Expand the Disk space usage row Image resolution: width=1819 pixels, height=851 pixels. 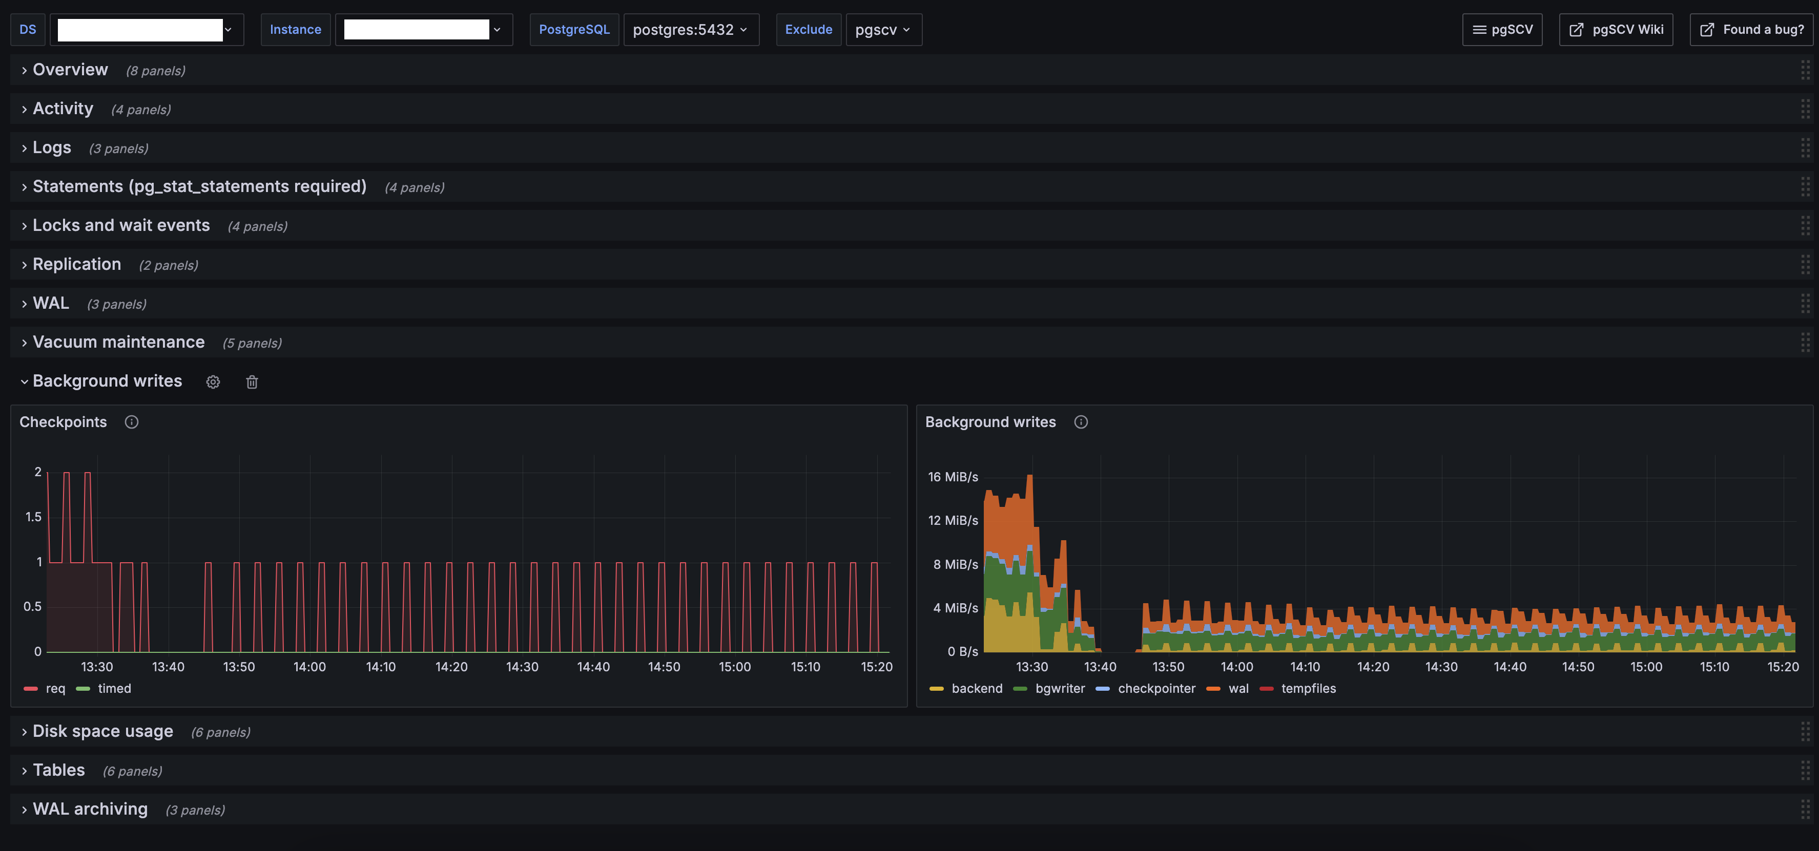point(102,731)
